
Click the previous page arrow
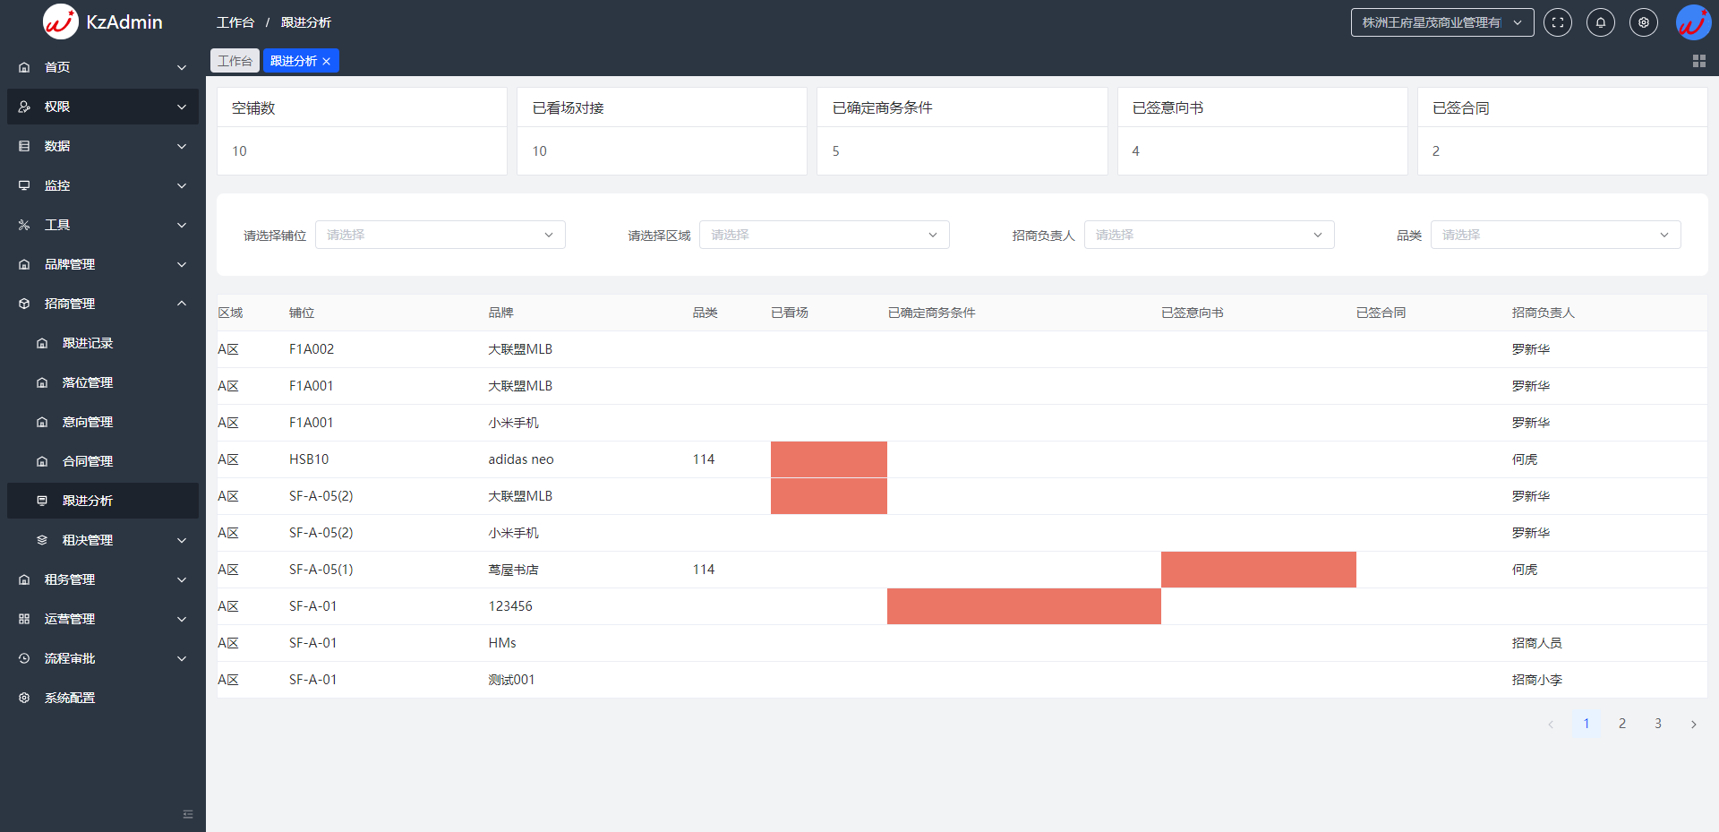(1551, 724)
